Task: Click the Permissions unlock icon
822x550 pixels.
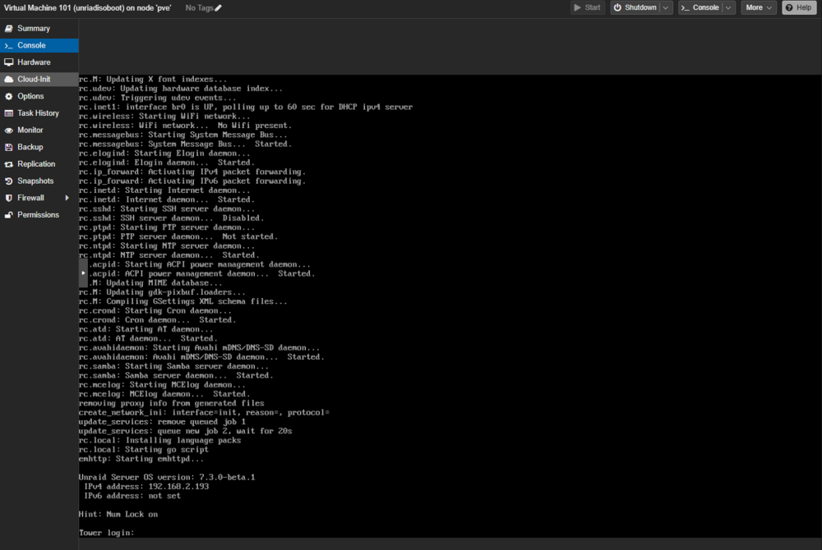Action: click(9, 215)
